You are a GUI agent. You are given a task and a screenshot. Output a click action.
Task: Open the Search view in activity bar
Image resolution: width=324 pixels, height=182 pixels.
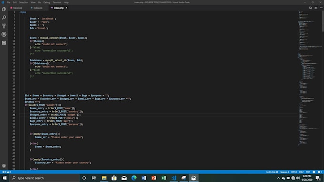tap(4, 18)
